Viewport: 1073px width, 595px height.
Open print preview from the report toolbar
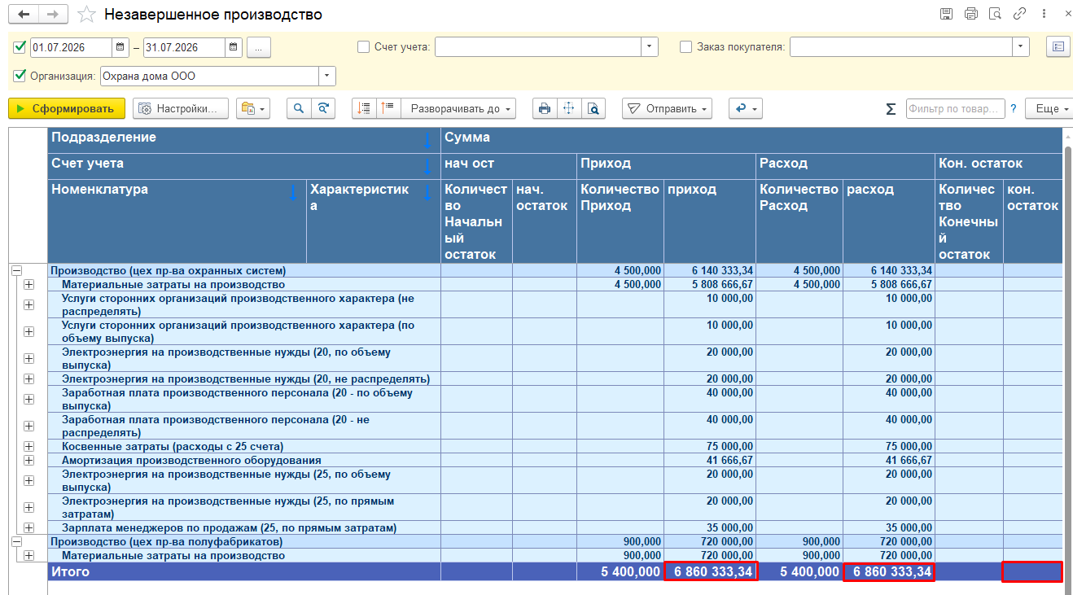point(593,108)
